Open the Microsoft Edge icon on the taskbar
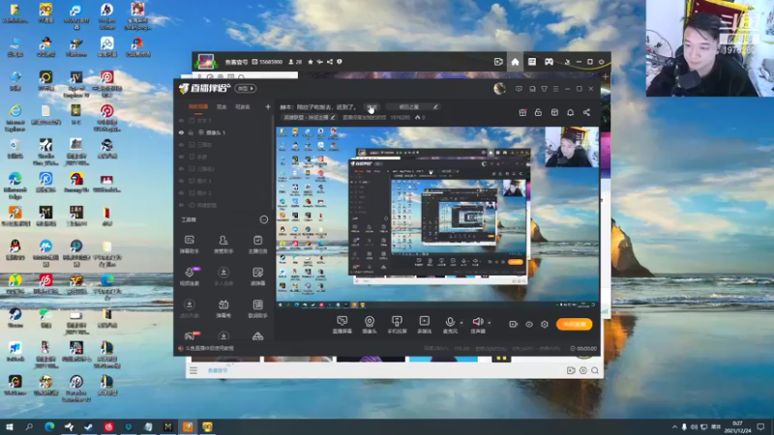The image size is (774, 435). point(49,427)
